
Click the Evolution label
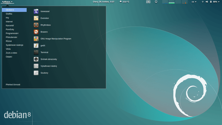point(45,18)
